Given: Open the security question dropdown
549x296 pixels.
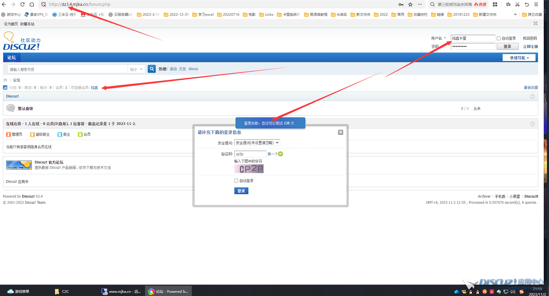Looking at the screenshot, I should click(257, 143).
